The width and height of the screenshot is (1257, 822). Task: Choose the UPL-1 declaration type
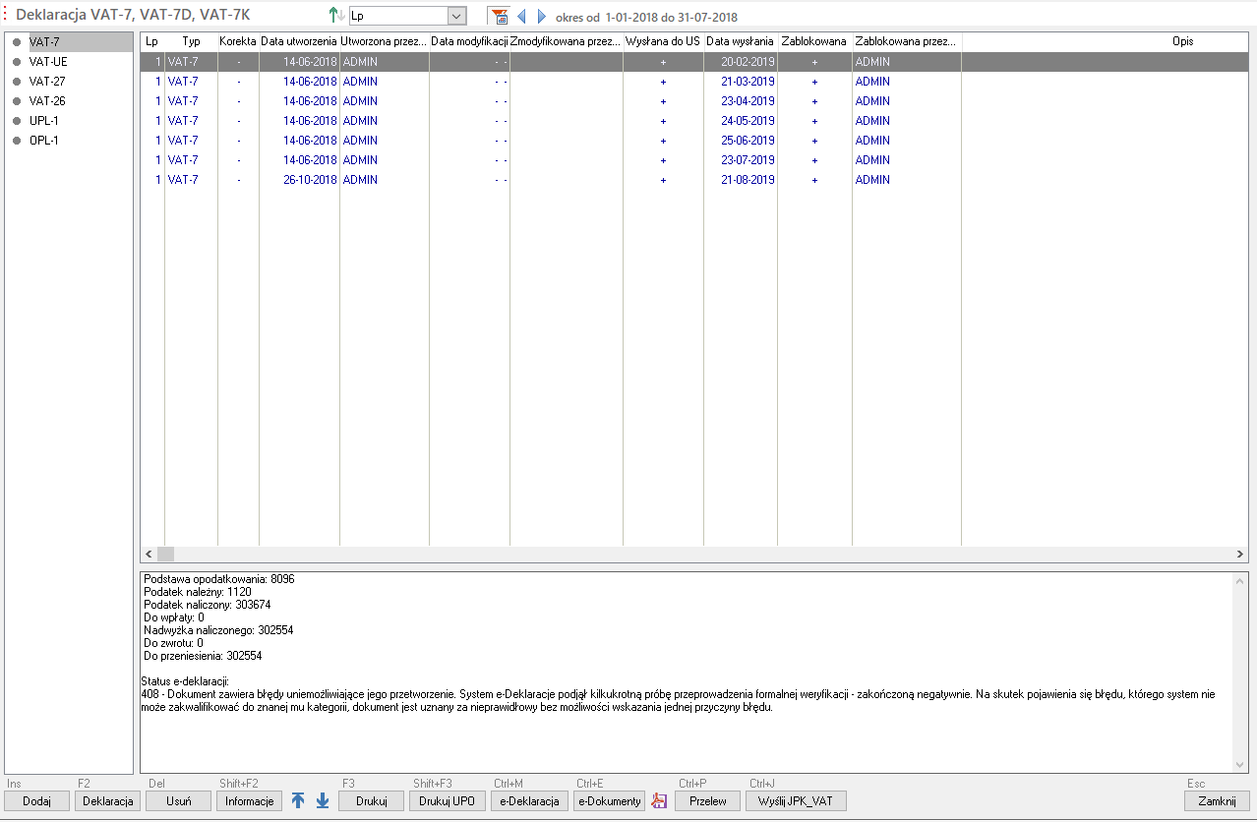[x=44, y=121]
